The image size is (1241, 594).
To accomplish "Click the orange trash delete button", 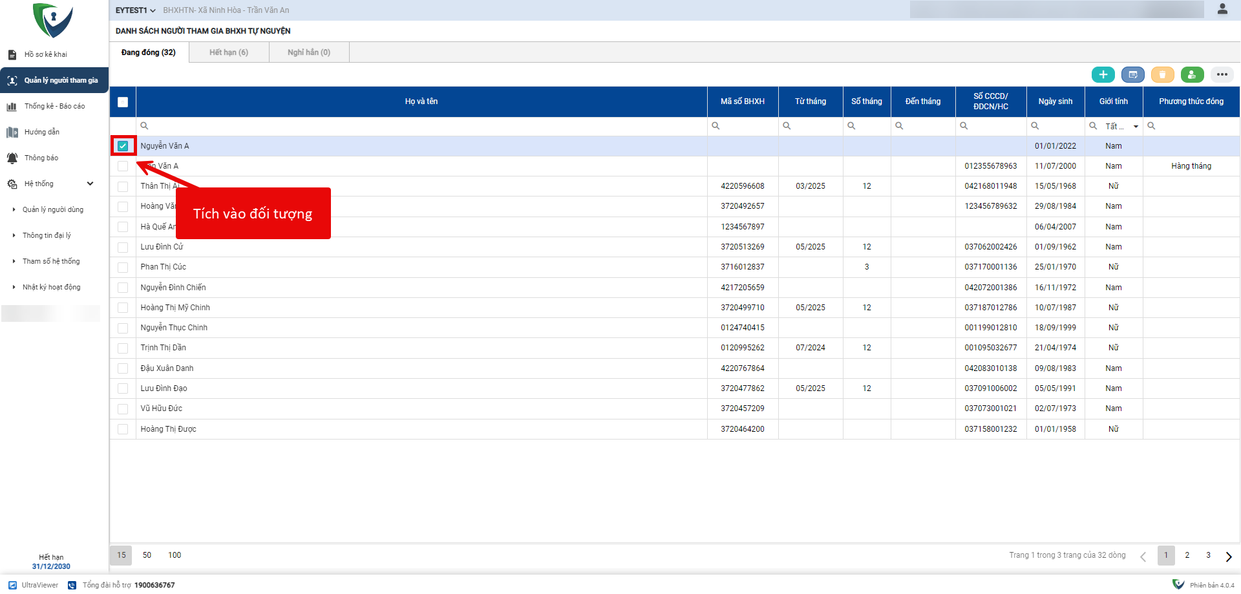I will 1162,75.
